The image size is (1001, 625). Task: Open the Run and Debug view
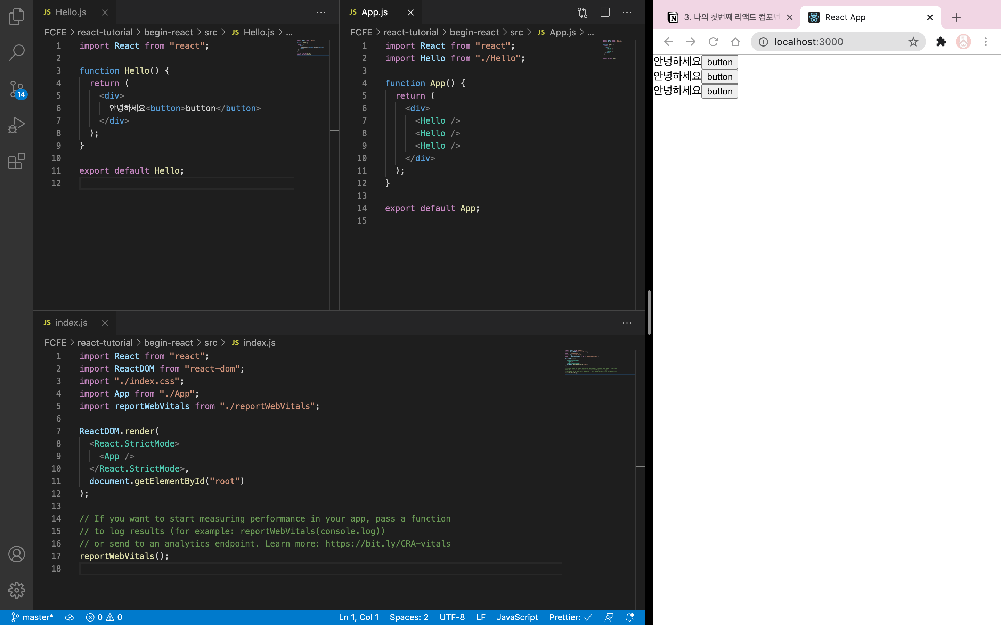(x=17, y=125)
